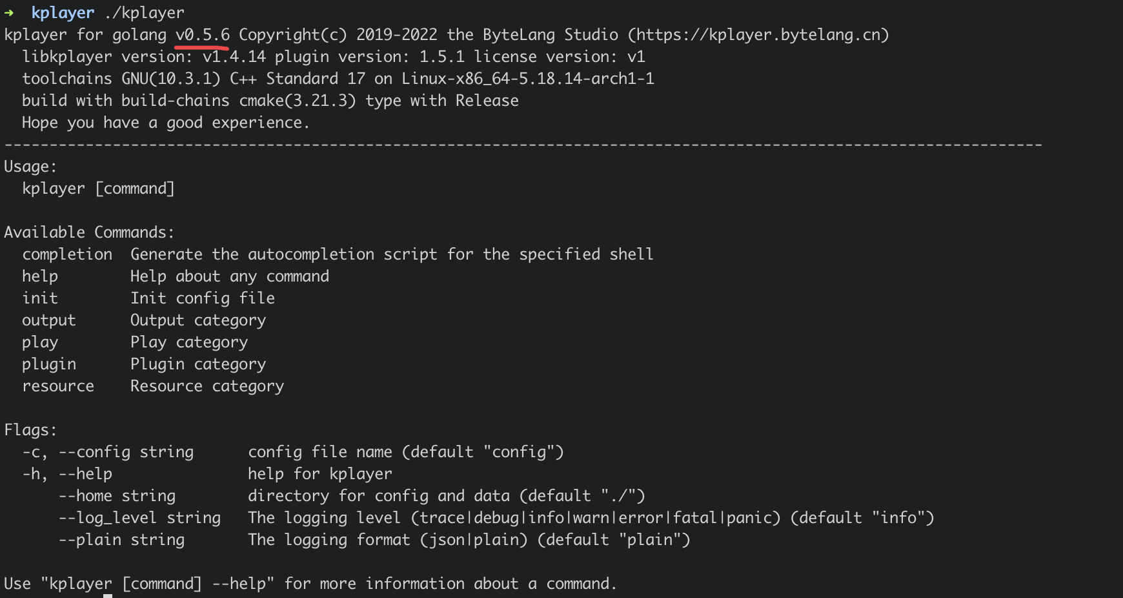Click the "completion" command name
This screenshot has height=598, width=1123.
tap(67, 254)
